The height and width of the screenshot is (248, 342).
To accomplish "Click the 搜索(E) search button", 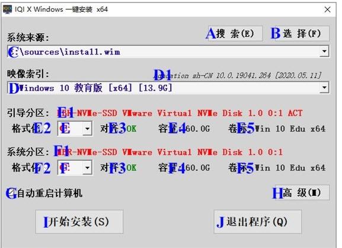I will pos(235,33).
